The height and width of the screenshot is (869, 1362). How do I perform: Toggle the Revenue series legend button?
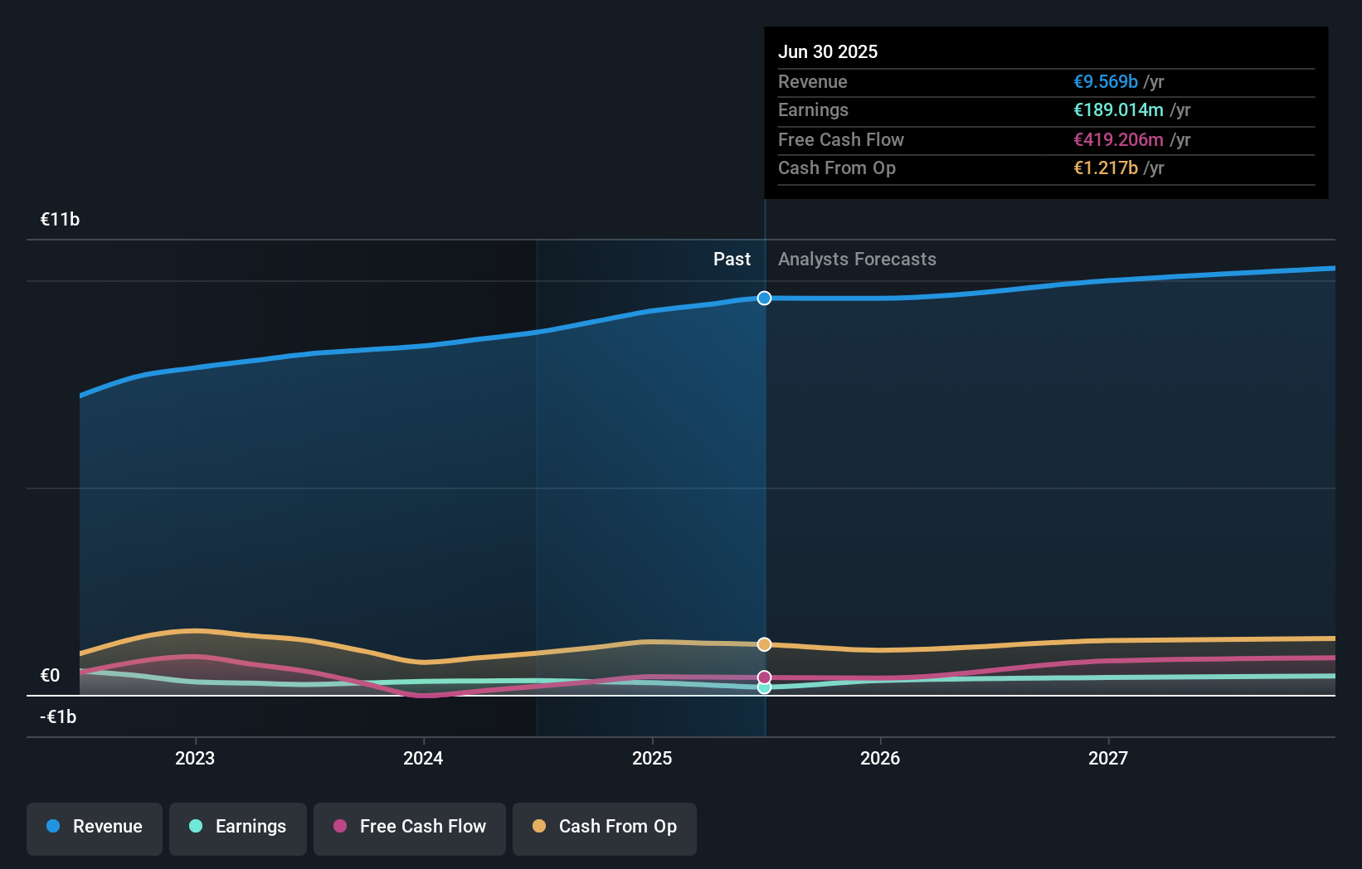click(95, 828)
